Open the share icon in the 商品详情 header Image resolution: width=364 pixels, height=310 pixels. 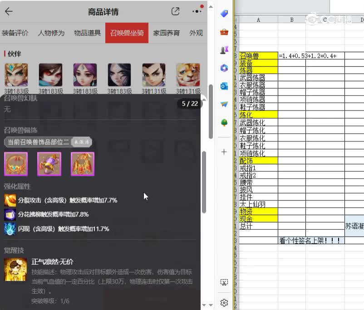coord(174,11)
